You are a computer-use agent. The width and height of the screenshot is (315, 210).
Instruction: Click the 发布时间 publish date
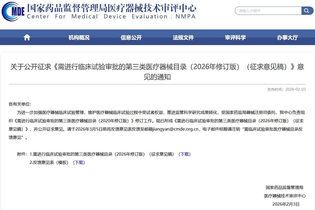coord(286,89)
